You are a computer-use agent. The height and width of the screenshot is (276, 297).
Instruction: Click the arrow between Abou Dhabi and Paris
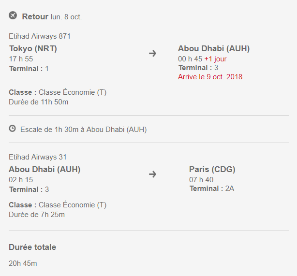pos(152,174)
